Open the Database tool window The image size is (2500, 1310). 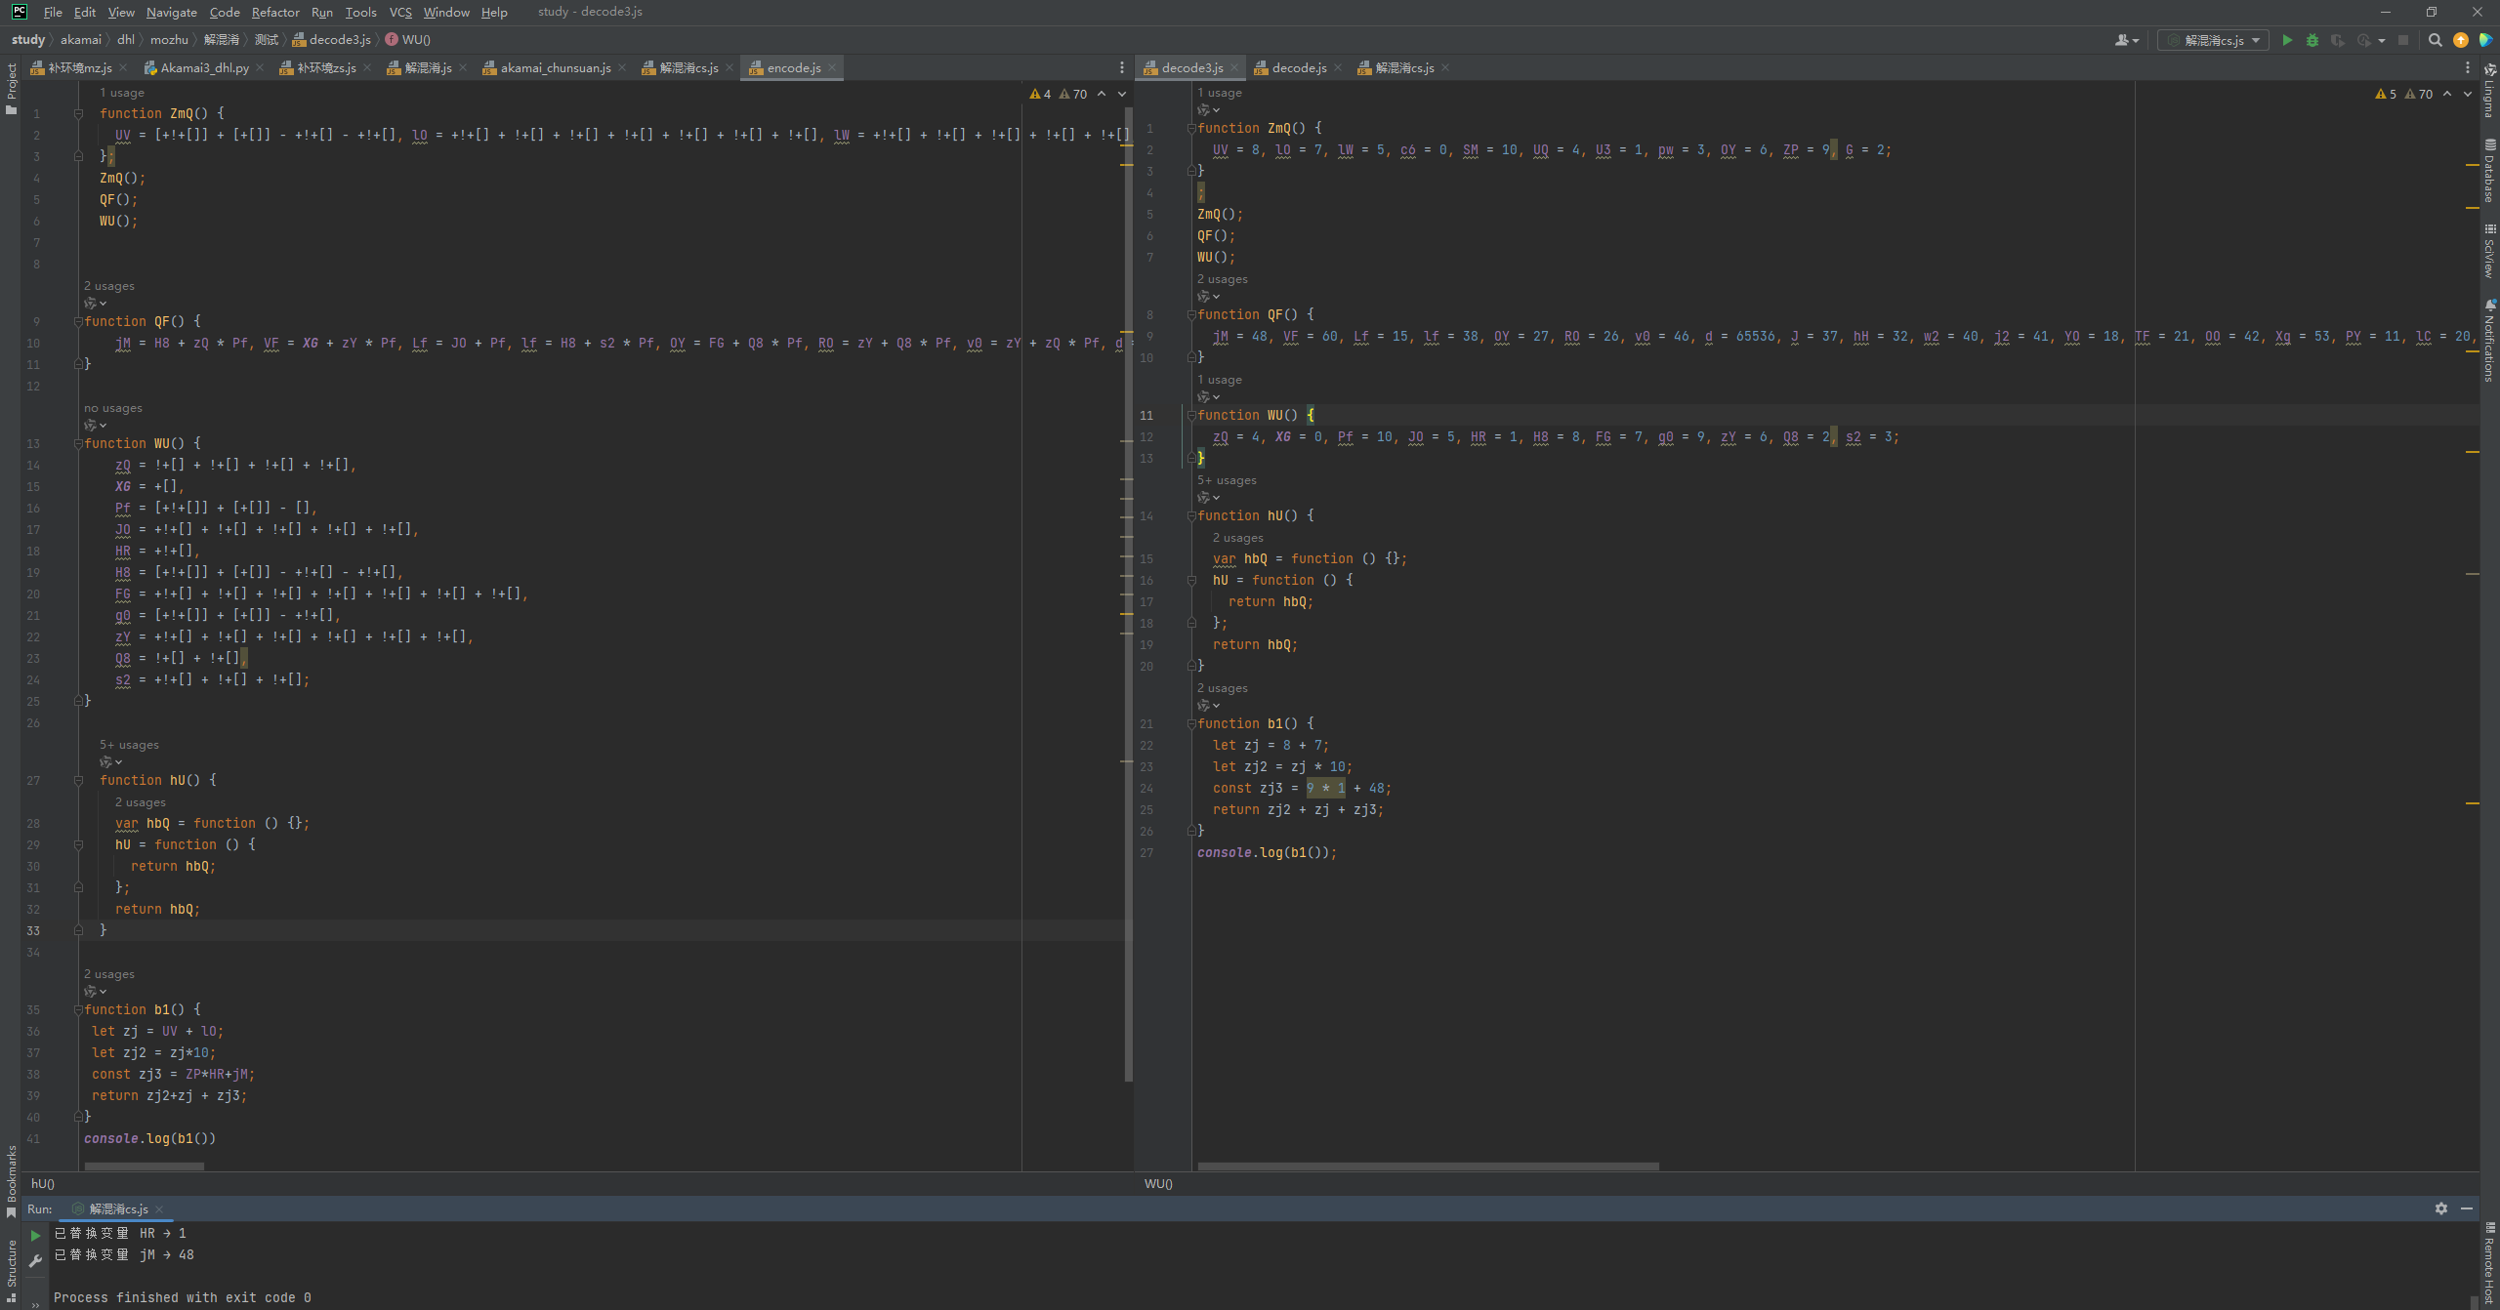tap(2489, 171)
